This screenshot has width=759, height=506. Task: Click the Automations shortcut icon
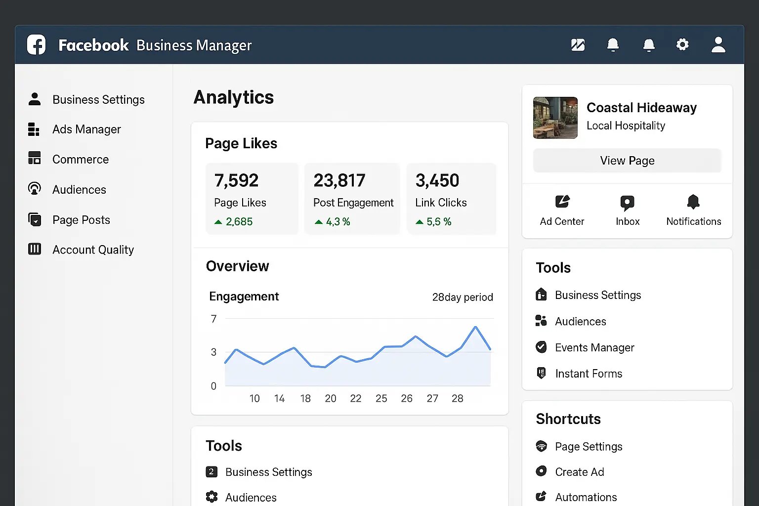pyautogui.click(x=541, y=496)
